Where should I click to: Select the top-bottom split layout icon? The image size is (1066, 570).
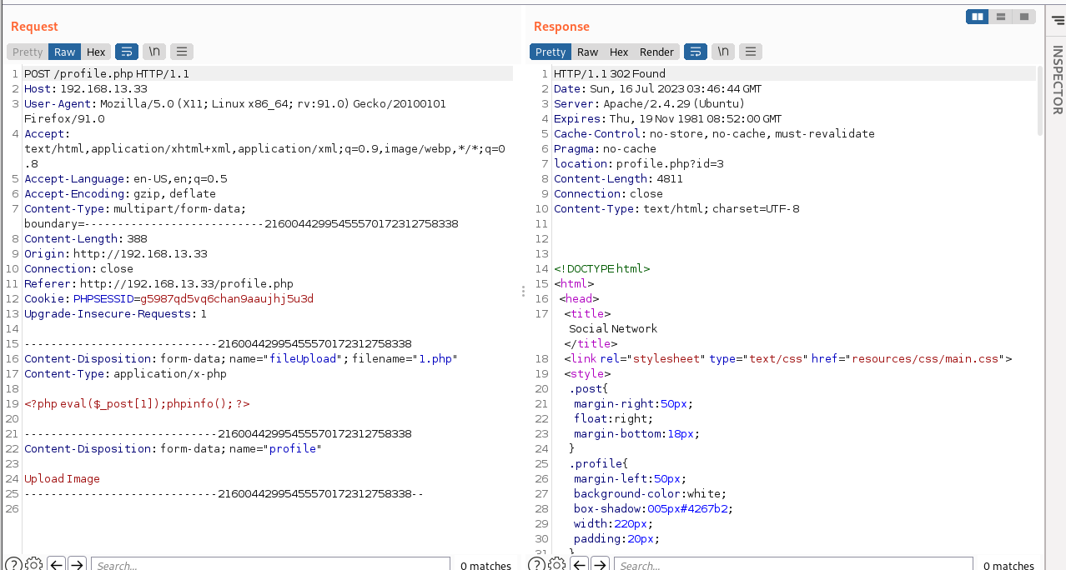[1001, 16]
